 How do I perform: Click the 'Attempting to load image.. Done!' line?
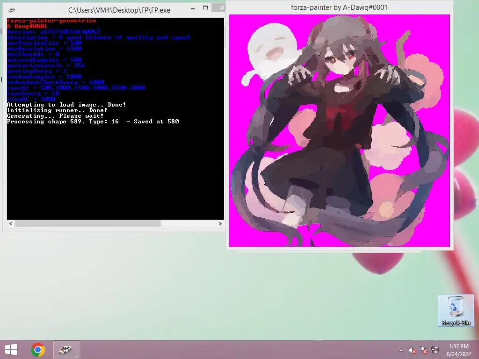pos(66,105)
